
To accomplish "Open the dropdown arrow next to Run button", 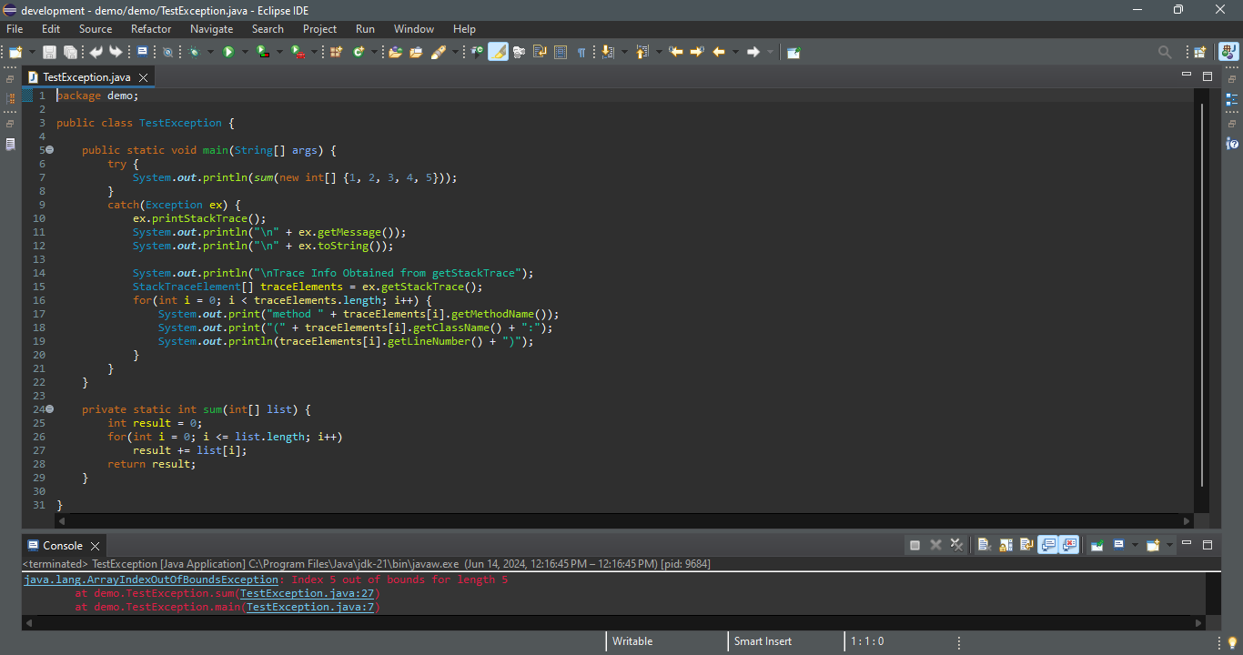I will tap(244, 53).
